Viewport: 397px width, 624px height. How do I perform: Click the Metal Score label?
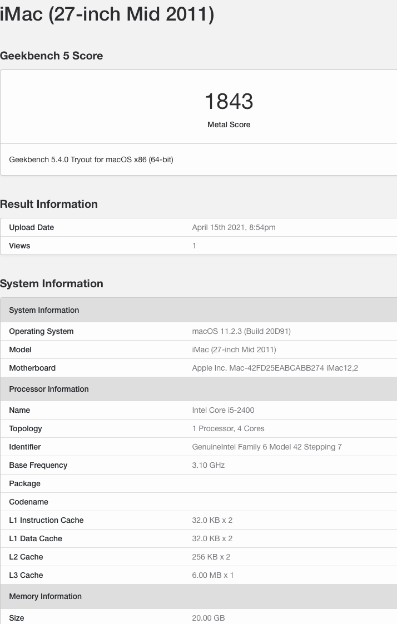[x=229, y=124]
